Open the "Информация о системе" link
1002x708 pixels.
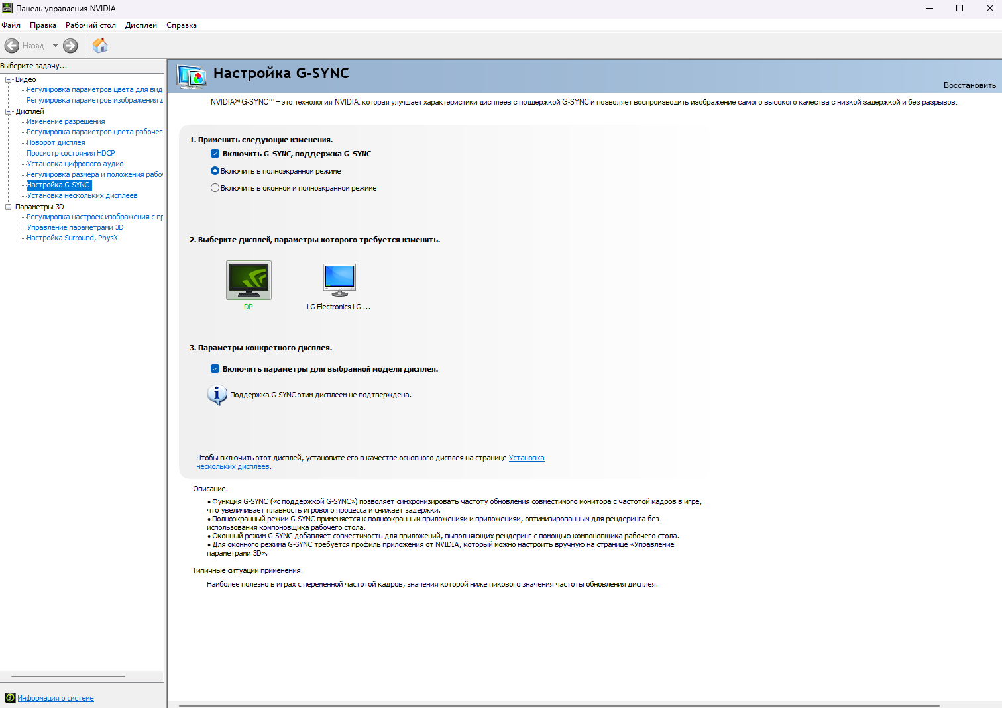click(x=56, y=698)
